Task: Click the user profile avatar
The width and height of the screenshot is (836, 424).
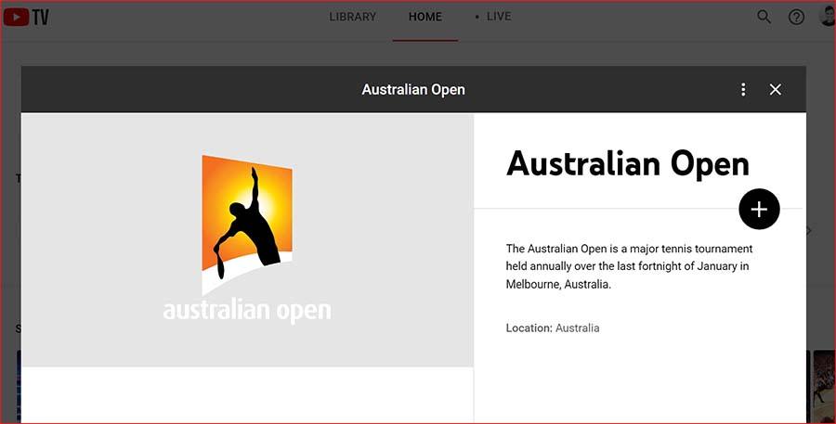Action: point(828,17)
